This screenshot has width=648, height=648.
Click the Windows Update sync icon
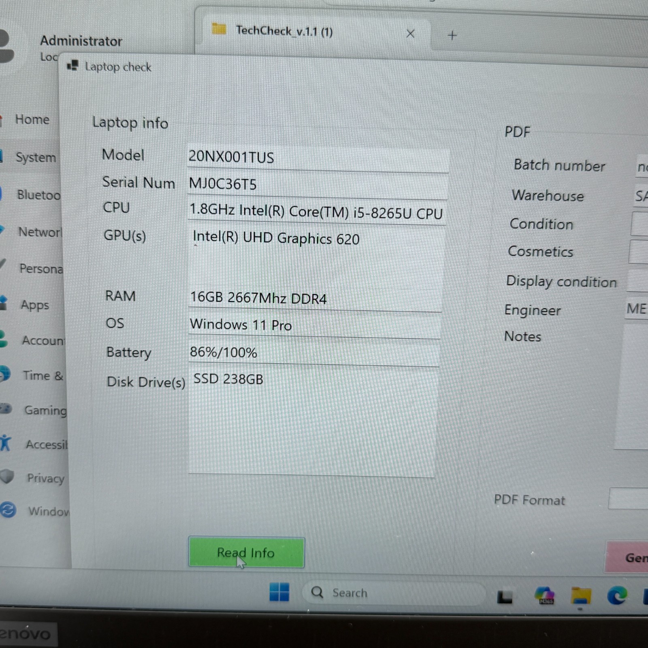tap(8, 510)
